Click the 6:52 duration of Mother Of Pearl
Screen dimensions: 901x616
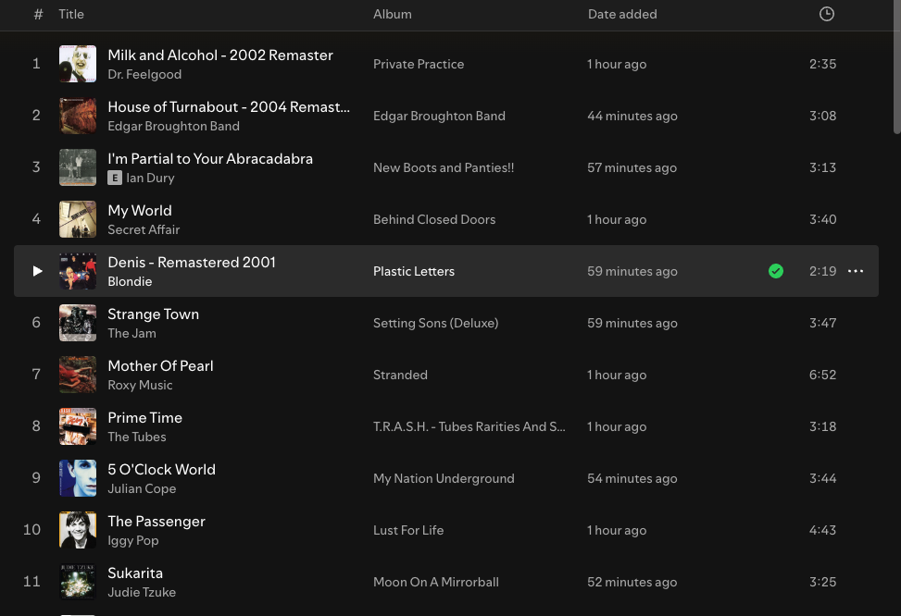(822, 375)
